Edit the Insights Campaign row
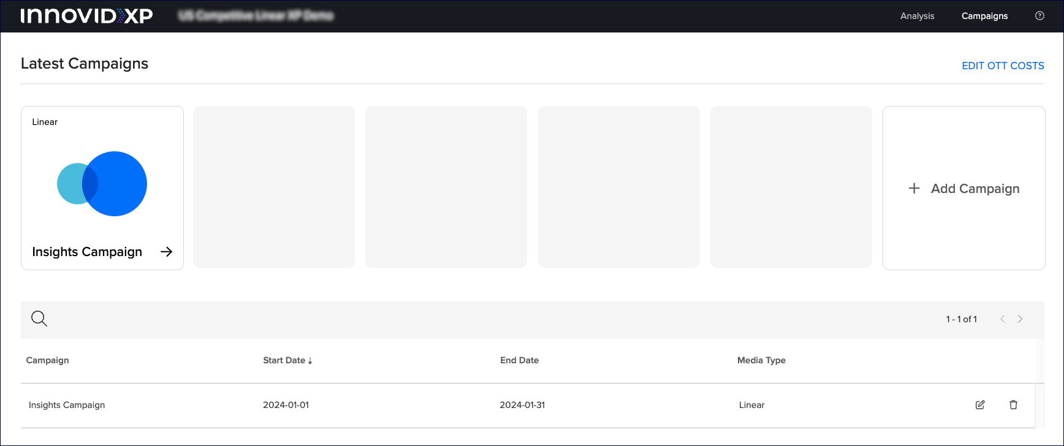The image size is (1064, 446). tap(980, 405)
